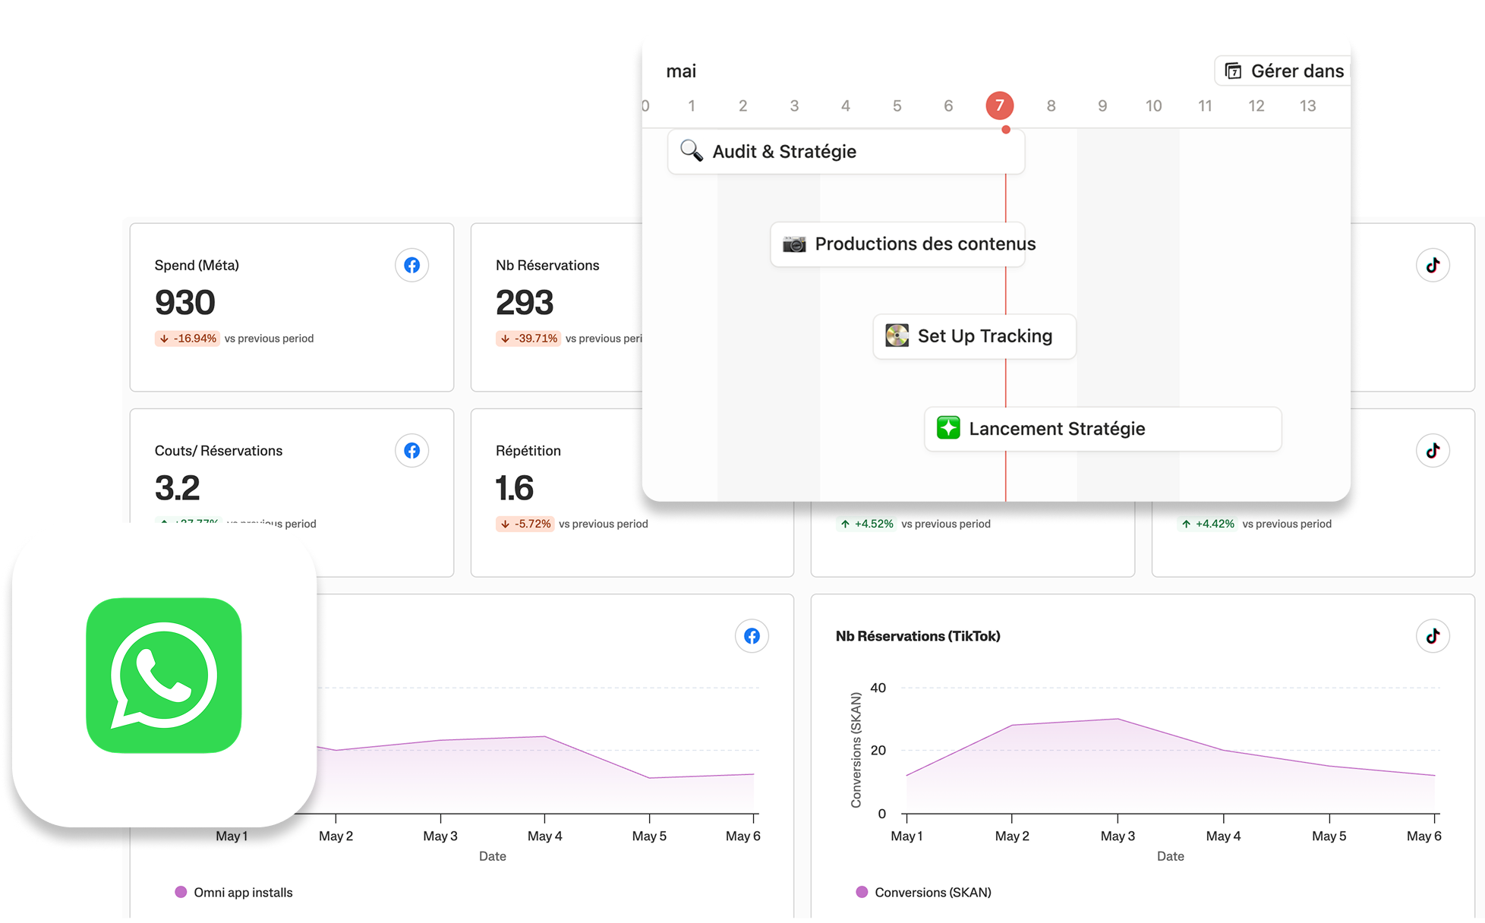Image resolution: width=1485 pixels, height=923 pixels.
Task: Click the Gérer dans button
Action: (x=1283, y=71)
